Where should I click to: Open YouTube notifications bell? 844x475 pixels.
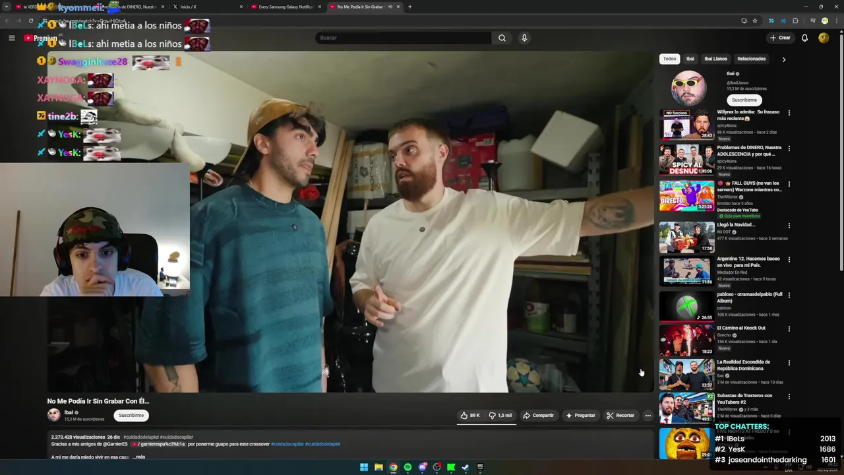pos(804,38)
